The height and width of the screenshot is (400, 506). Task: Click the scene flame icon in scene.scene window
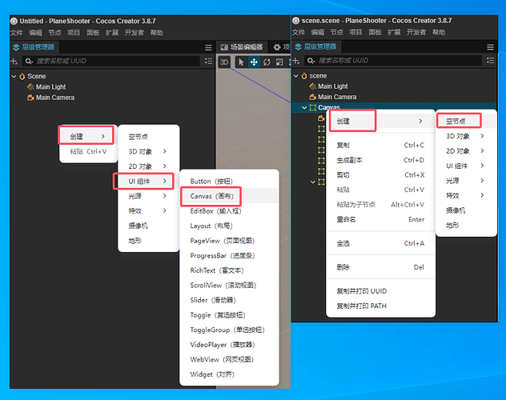(x=304, y=76)
